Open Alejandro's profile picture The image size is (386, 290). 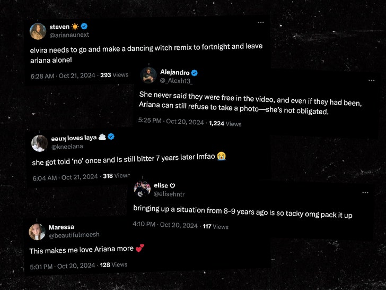click(148, 76)
